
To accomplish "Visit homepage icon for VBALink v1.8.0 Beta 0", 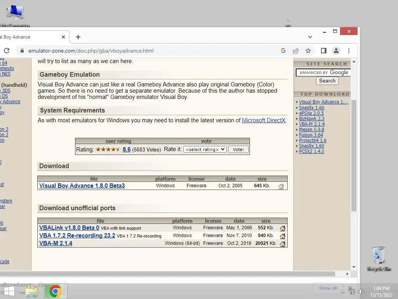I will point(283,228).
